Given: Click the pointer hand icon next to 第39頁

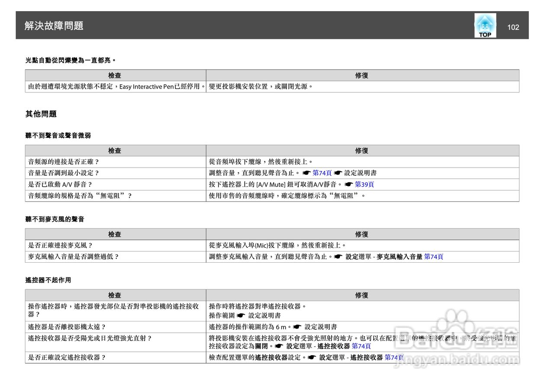Looking at the screenshot, I should [348, 184].
